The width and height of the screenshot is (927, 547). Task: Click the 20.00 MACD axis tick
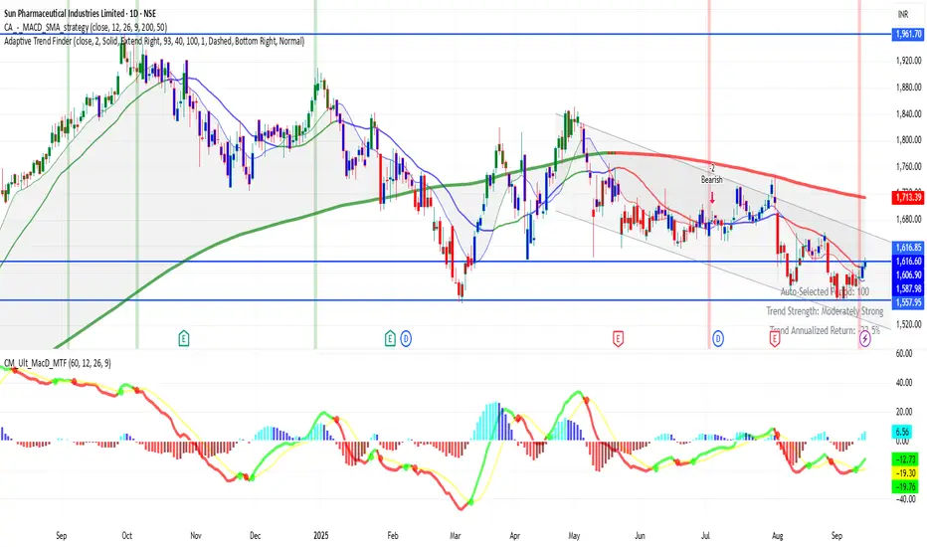(904, 412)
